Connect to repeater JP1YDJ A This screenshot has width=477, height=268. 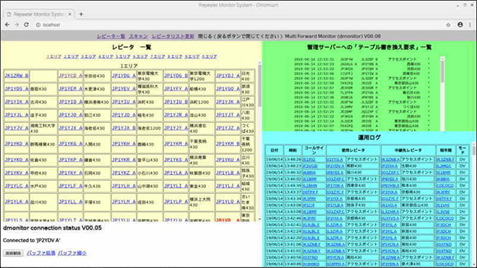(228, 75)
